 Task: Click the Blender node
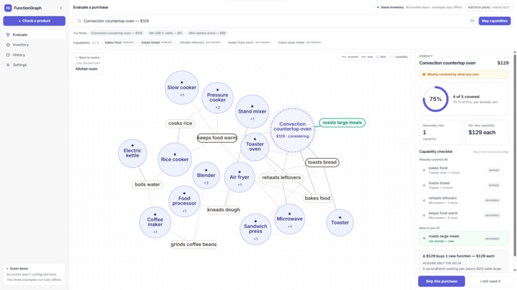tap(206, 175)
